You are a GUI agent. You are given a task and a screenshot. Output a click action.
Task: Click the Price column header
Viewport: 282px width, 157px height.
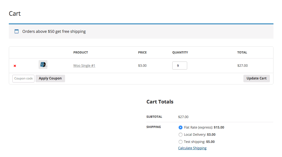coord(142,52)
